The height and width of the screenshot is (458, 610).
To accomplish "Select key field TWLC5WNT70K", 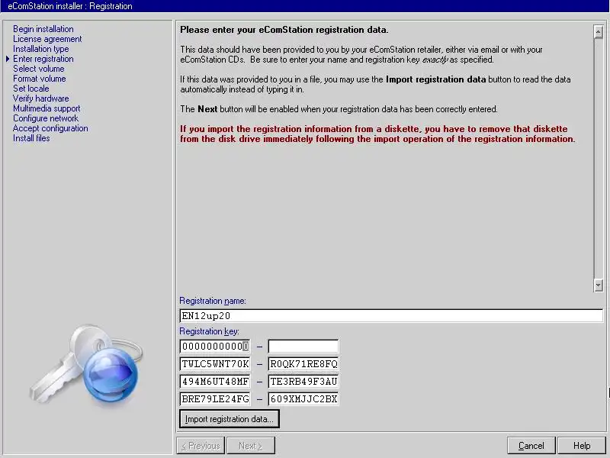I will (215, 364).
